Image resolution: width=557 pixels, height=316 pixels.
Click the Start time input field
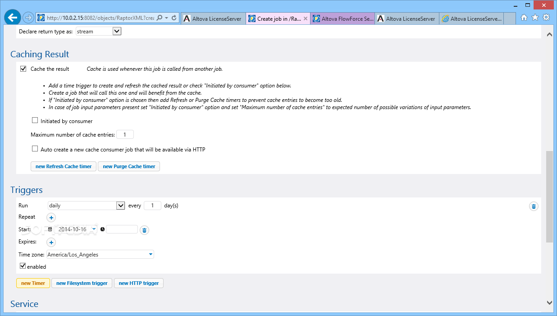click(x=122, y=229)
